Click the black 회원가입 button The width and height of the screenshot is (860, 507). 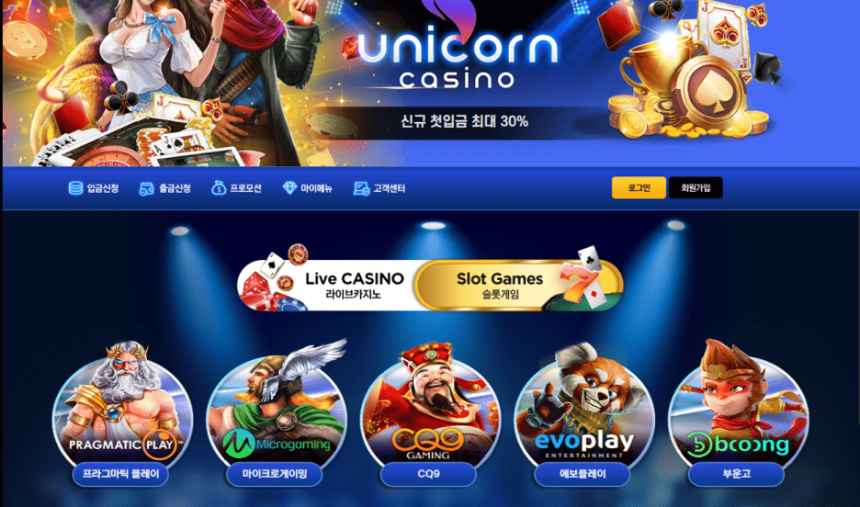coord(696,187)
